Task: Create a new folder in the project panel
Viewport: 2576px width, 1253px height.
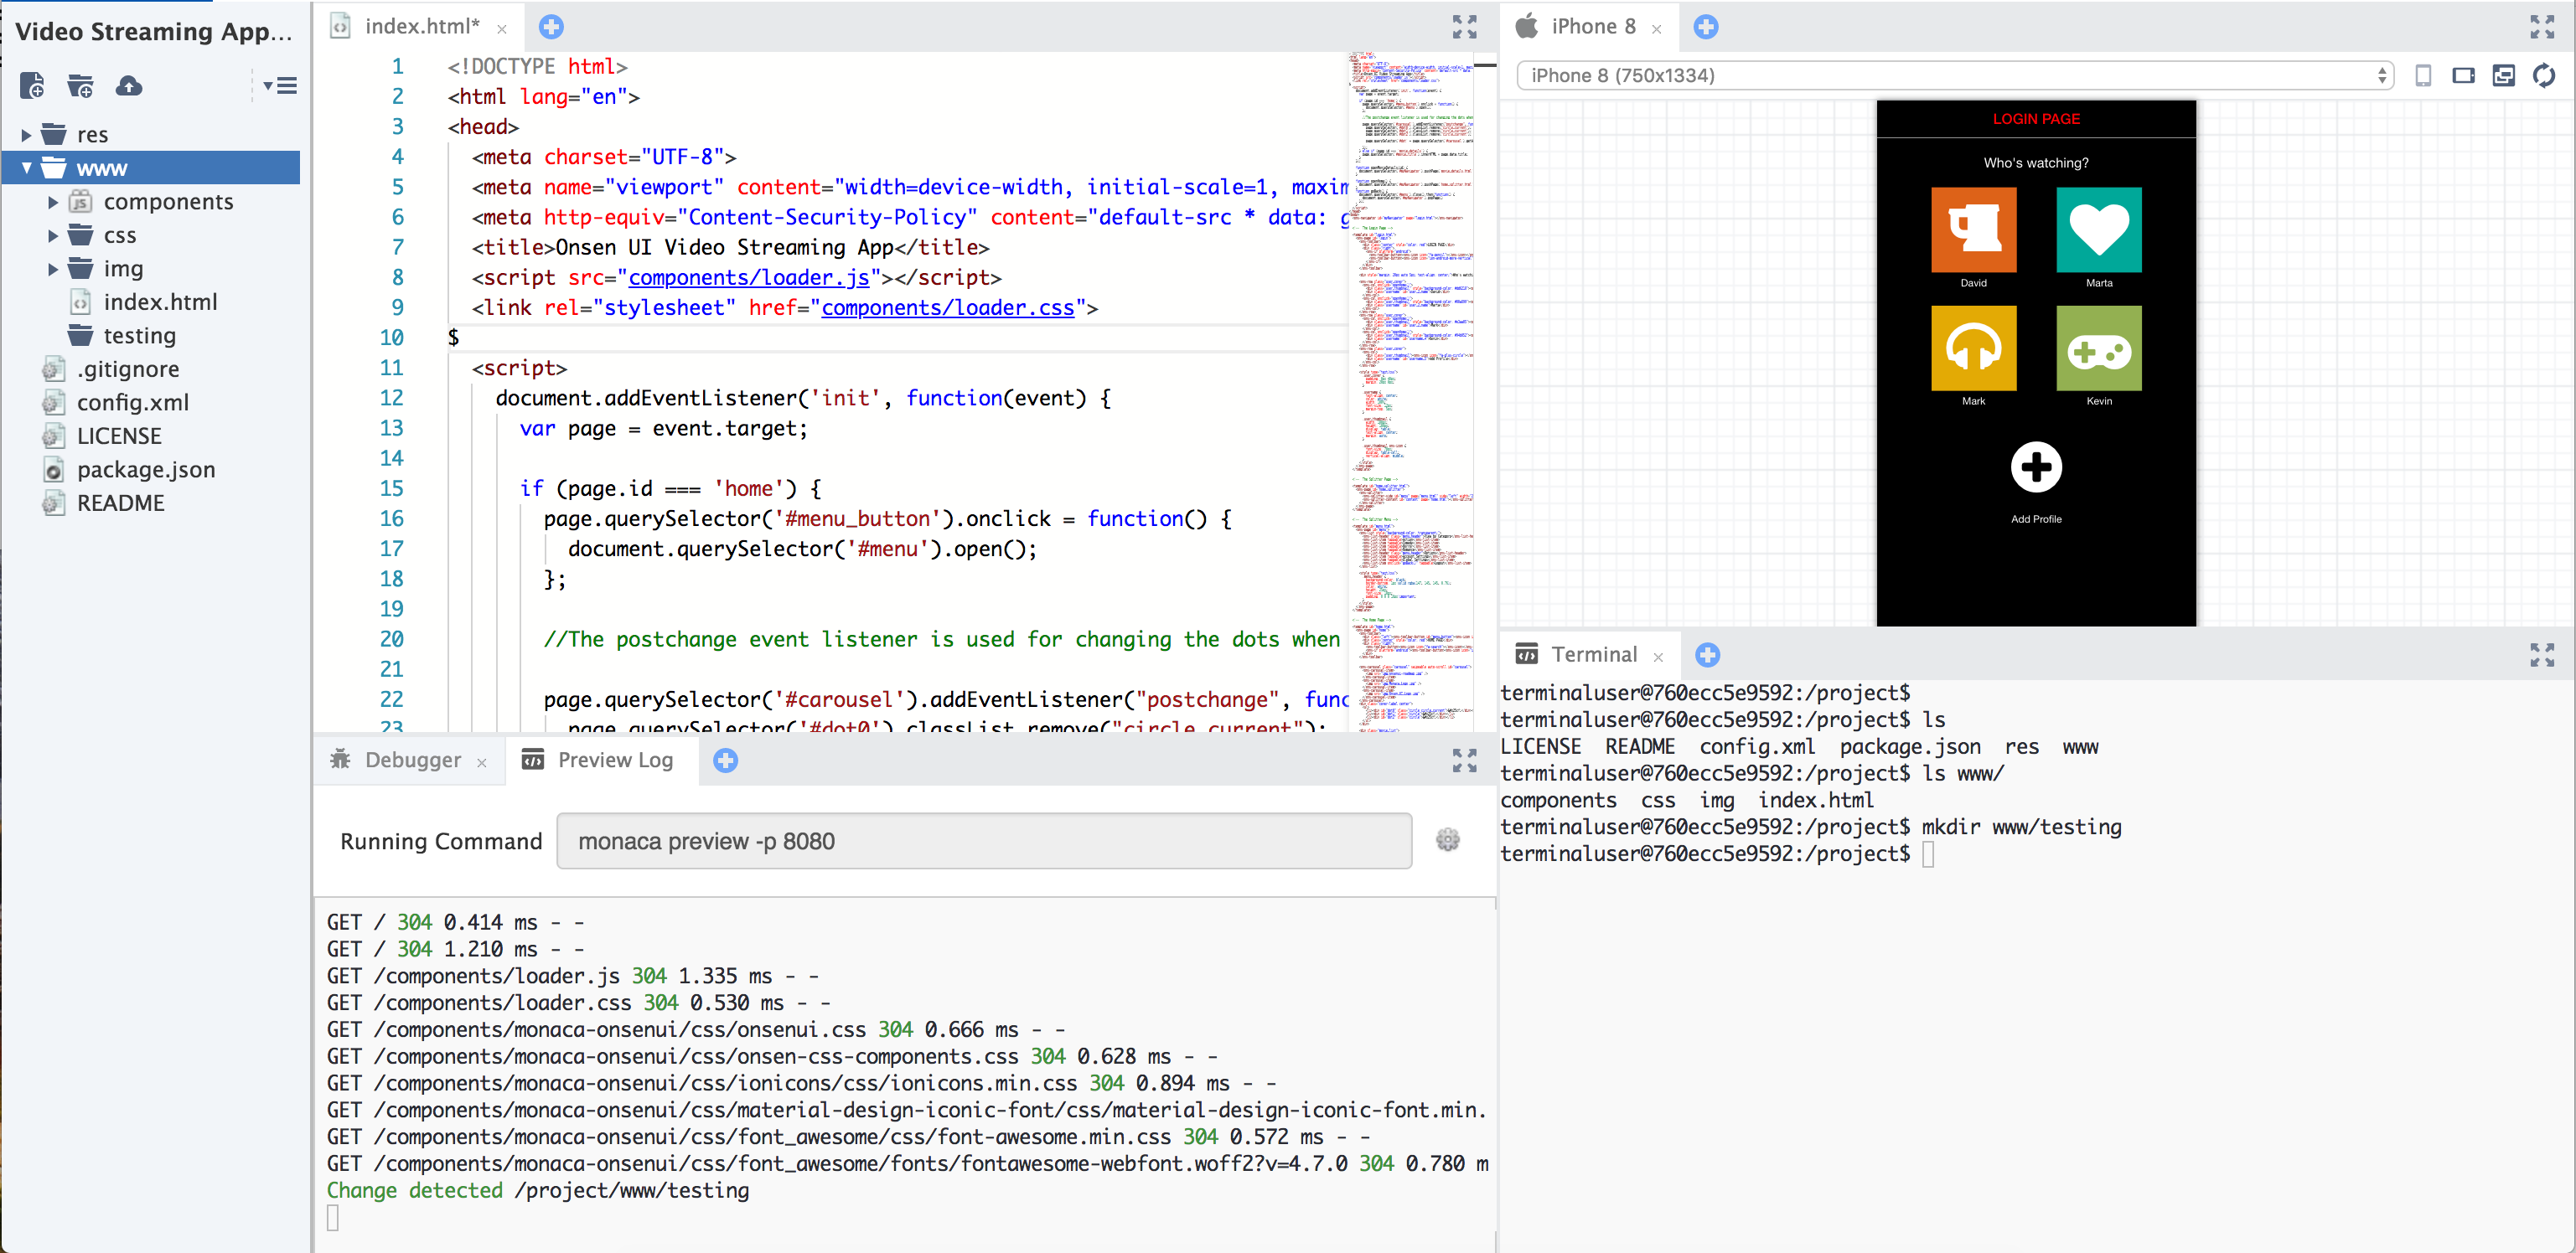Action: (x=80, y=86)
